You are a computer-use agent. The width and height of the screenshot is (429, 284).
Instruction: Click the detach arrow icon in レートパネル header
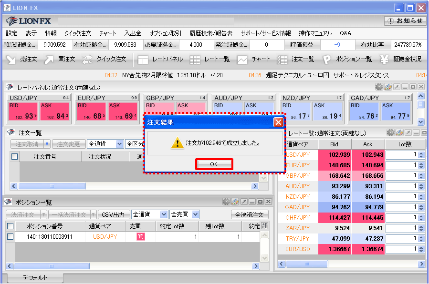point(397,87)
